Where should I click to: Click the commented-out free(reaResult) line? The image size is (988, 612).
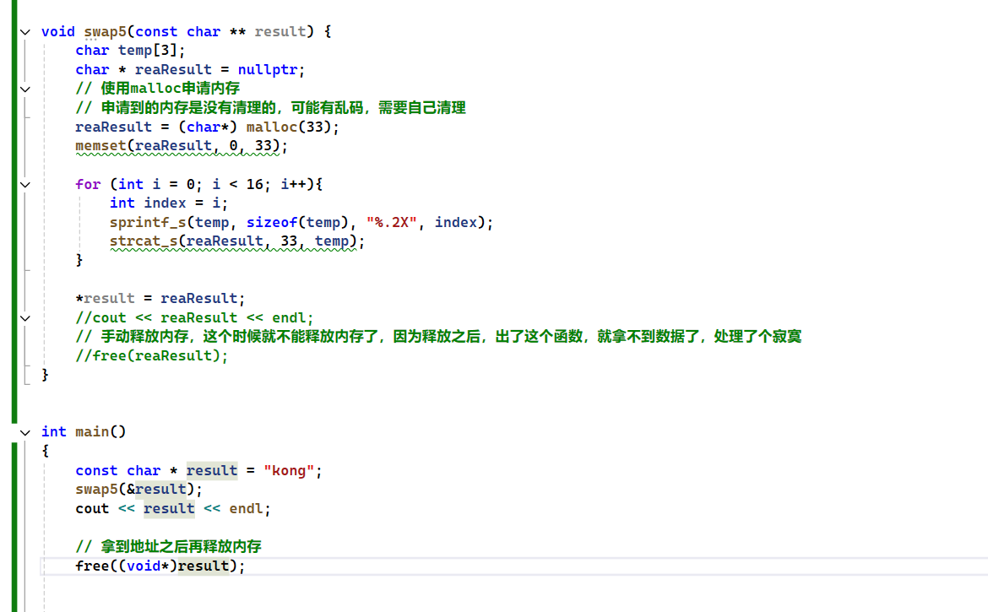(x=152, y=355)
